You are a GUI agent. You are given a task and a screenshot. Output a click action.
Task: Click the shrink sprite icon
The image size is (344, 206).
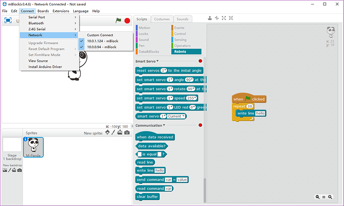tap(231, 18)
